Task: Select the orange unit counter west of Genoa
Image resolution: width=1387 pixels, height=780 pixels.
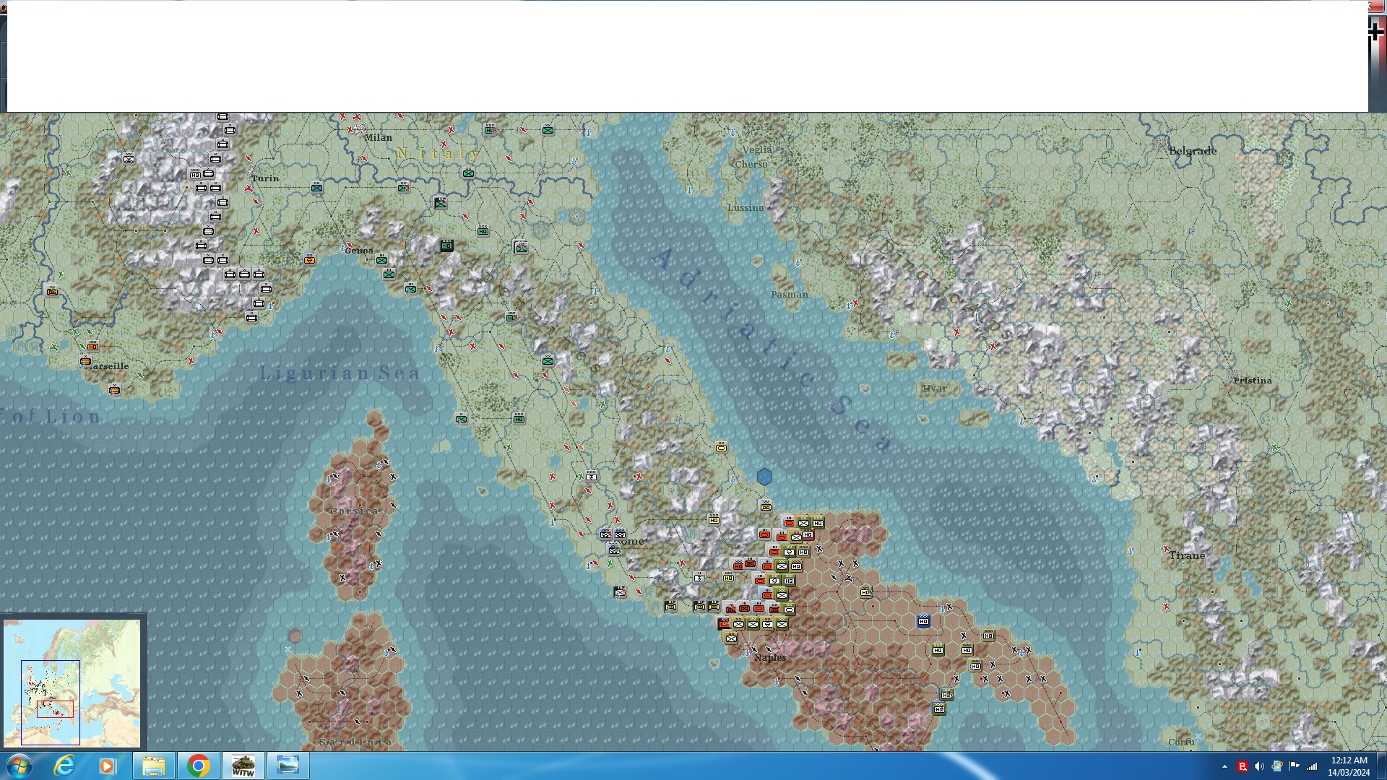Action: tap(310, 260)
